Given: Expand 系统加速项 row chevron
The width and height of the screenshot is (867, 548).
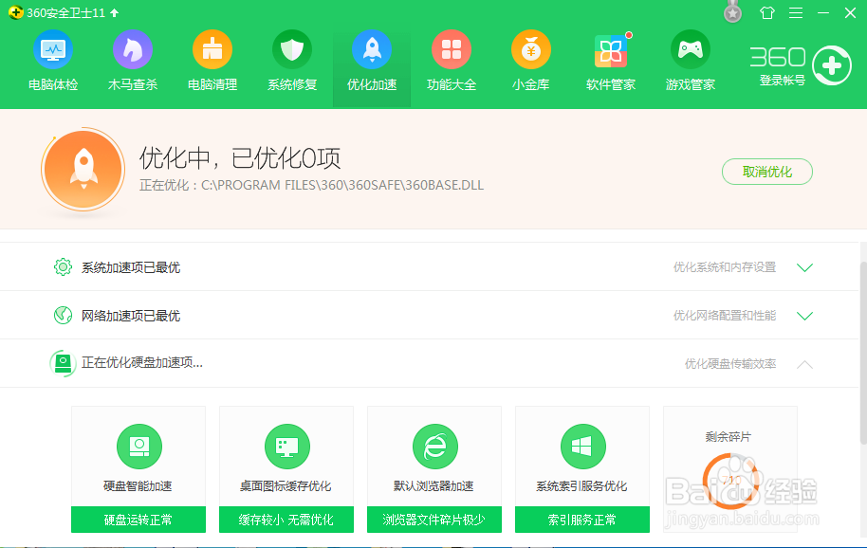Looking at the screenshot, I should coord(804,267).
